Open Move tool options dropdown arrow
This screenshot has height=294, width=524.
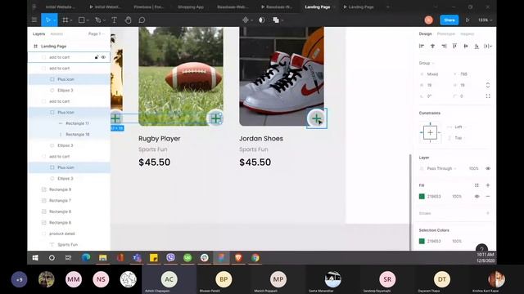click(54, 20)
